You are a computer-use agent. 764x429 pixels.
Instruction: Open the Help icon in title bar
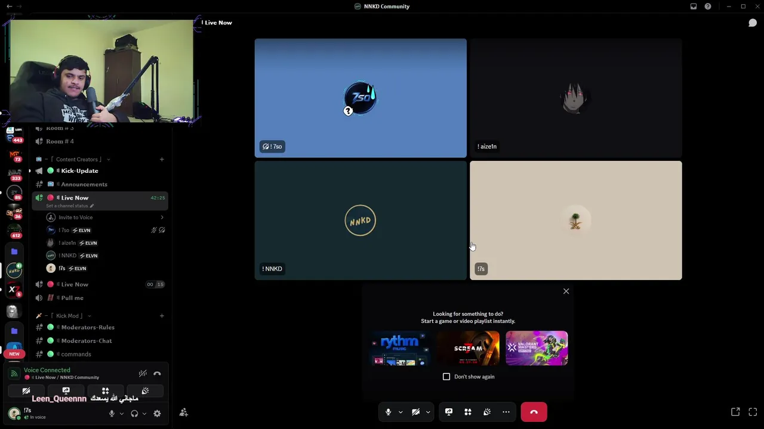(708, 6)
